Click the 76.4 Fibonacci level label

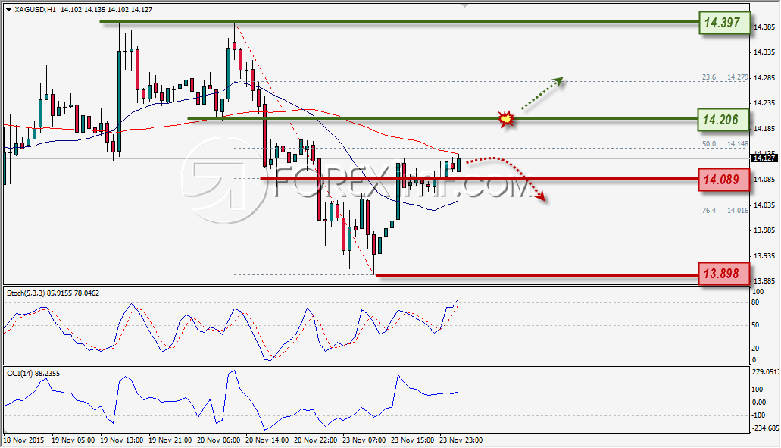coord(709,210)
